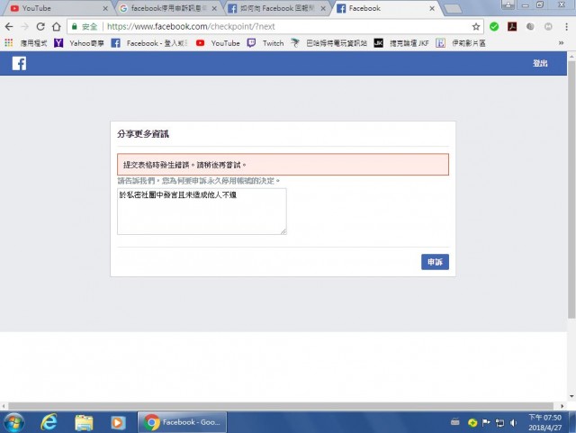Go back using the browser back arrow

coord(10,27)
